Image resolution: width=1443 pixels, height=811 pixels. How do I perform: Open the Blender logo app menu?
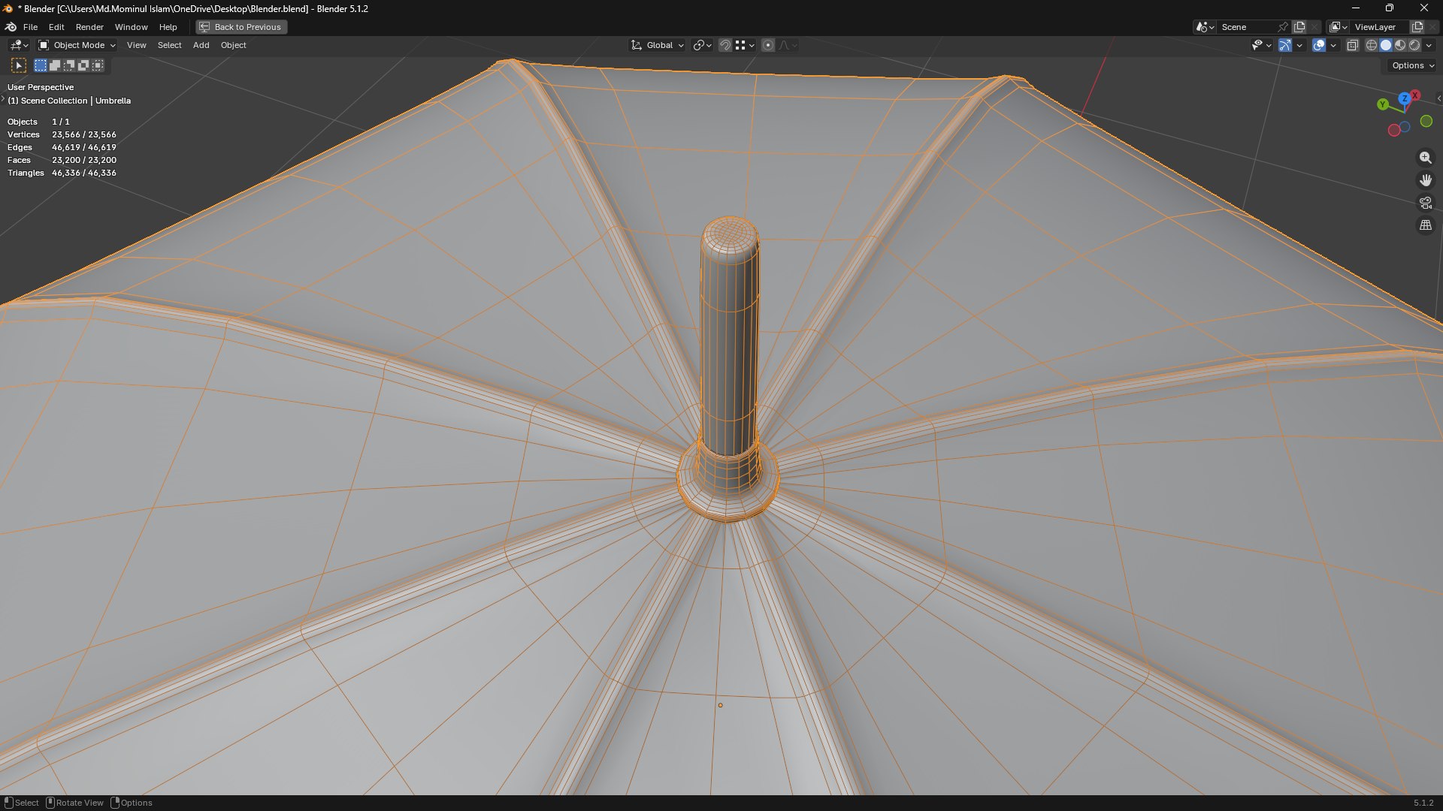(x=11, y=27)
